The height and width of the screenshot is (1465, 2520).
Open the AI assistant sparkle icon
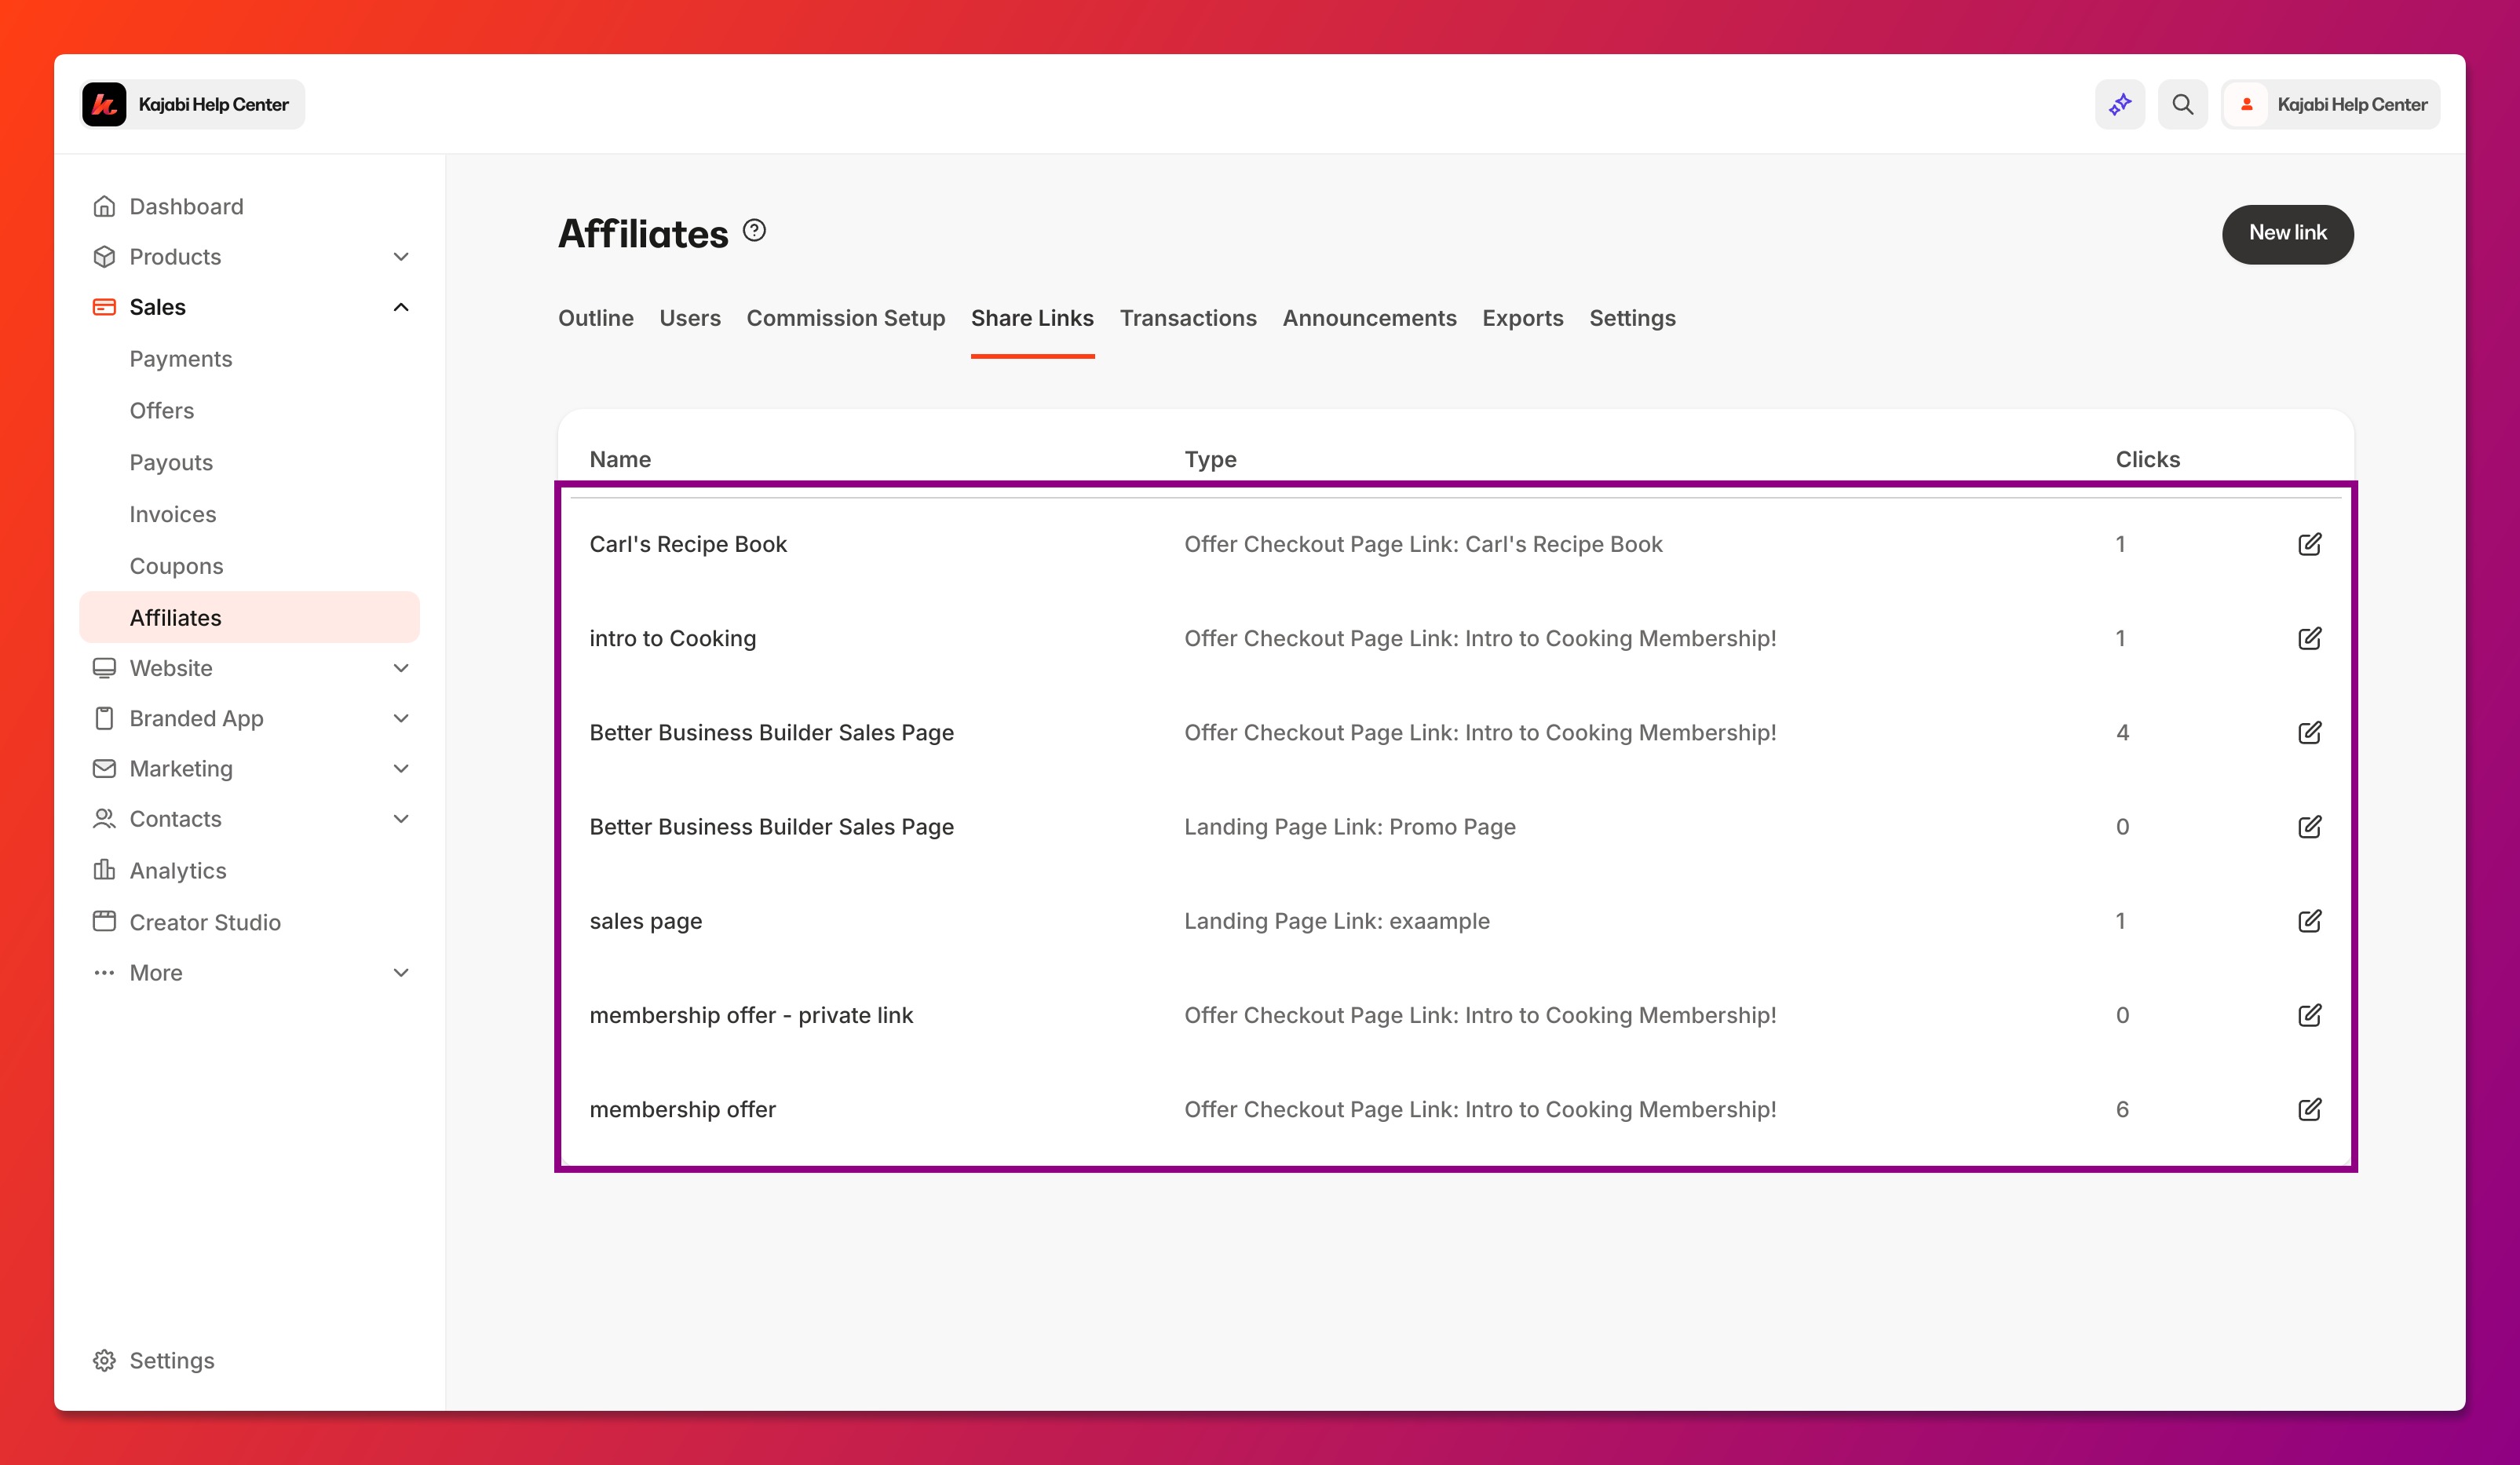coord(2120,104)
